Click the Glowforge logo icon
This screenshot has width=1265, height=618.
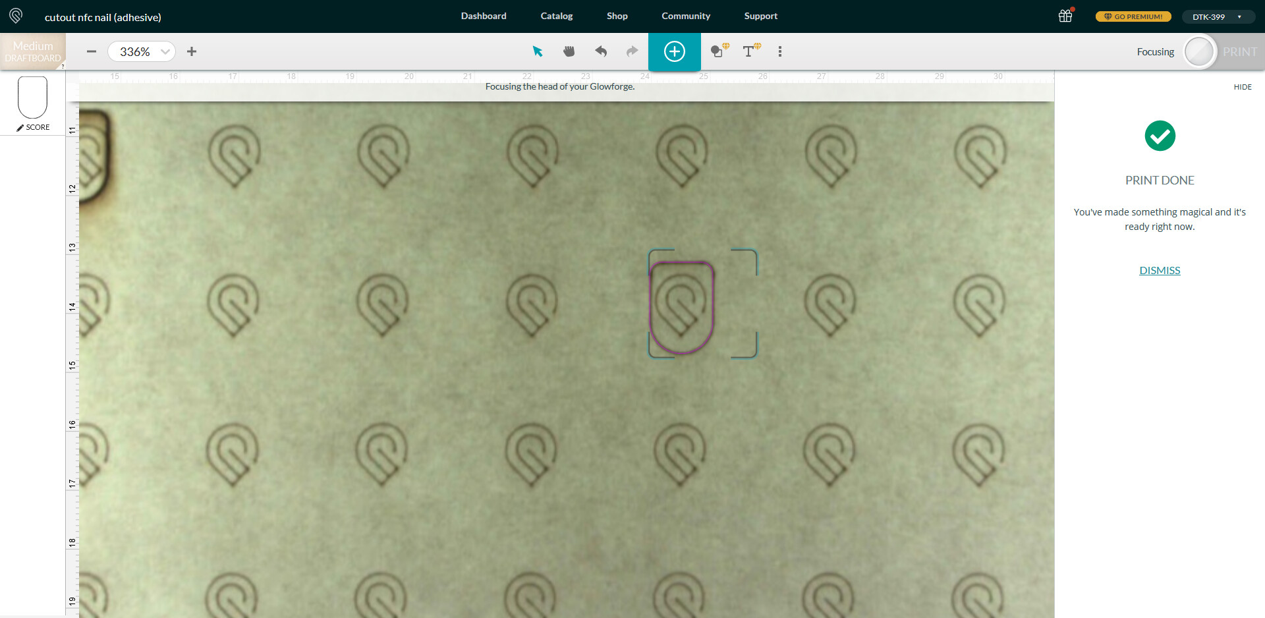click(x=16, y=16)
